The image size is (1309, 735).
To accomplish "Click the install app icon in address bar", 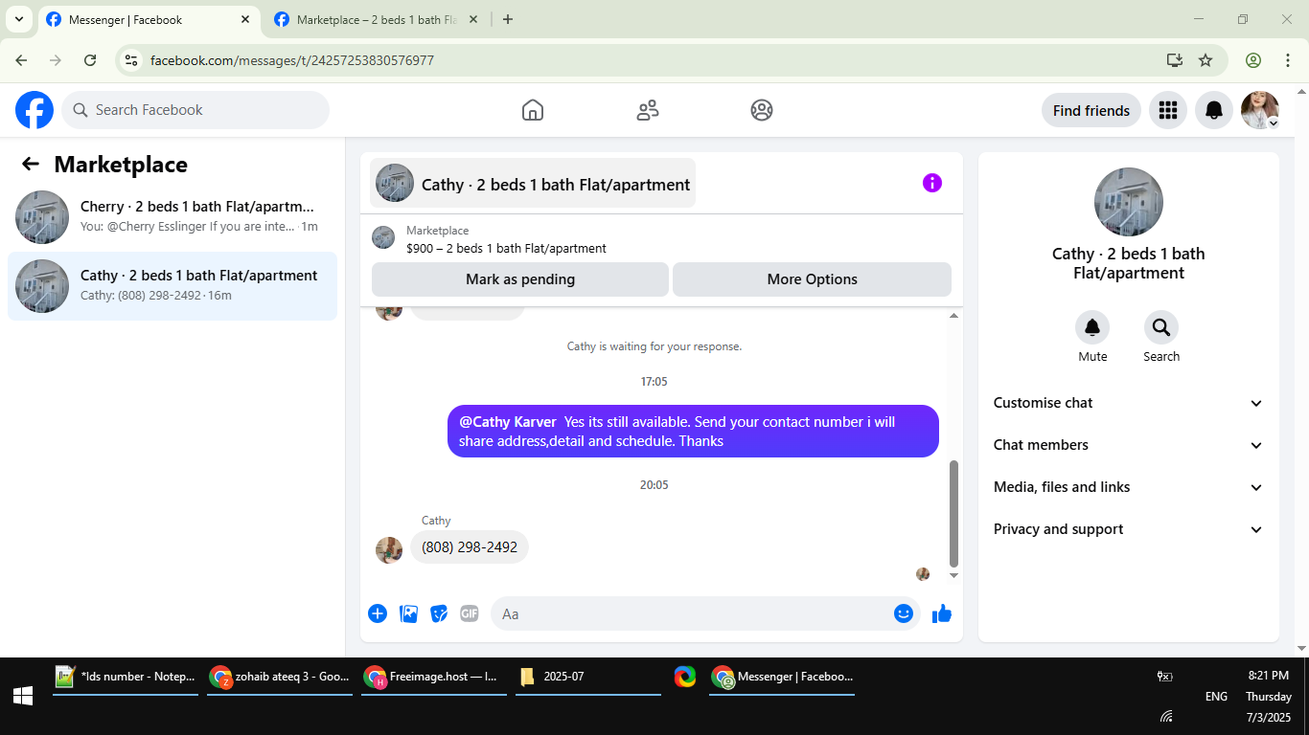I will (x=1175, y=60).
